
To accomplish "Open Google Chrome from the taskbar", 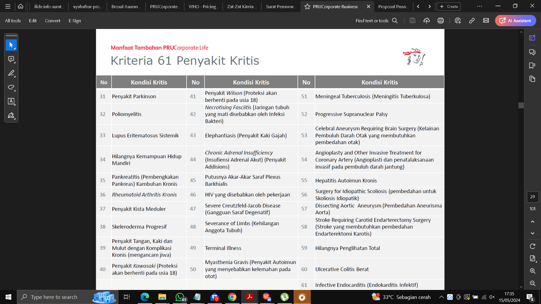I will [232, 297].
